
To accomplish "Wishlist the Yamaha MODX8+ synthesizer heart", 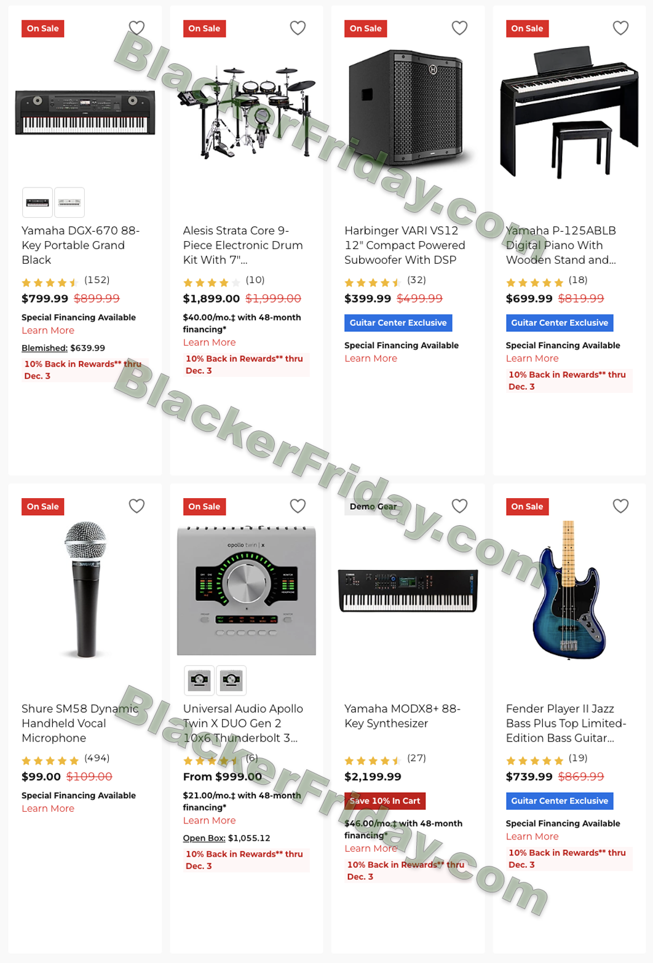I will pos(459,505).
